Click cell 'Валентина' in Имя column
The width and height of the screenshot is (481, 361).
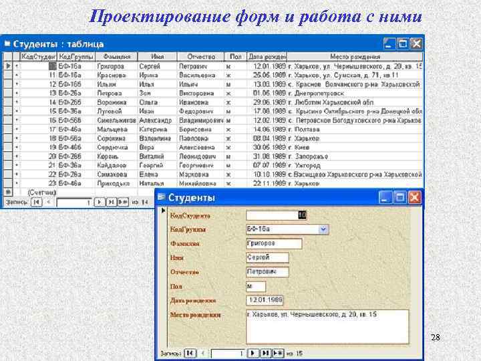coord(158,138)
